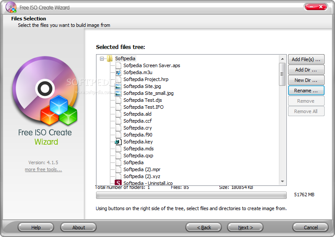Click the Sofpedia.m3u playlist file icon

point(118,72)
